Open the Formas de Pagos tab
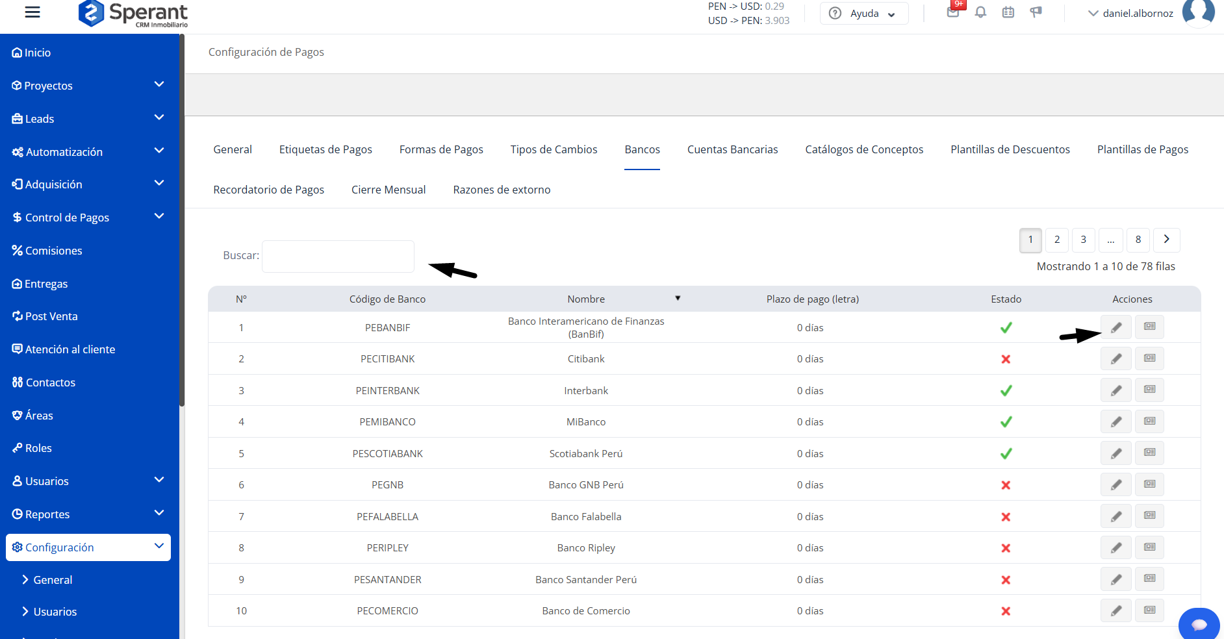Image resolution: width=1224 pixels, height=639 pixels. pyautogui.click(x=441, y=149)
